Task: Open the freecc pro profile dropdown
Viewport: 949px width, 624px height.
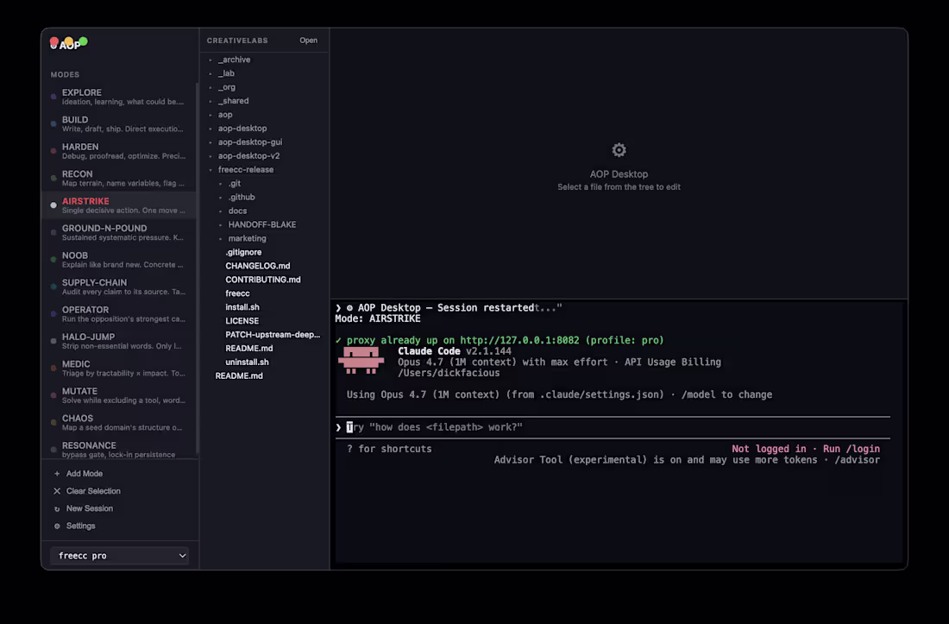Action: point(119,556)
